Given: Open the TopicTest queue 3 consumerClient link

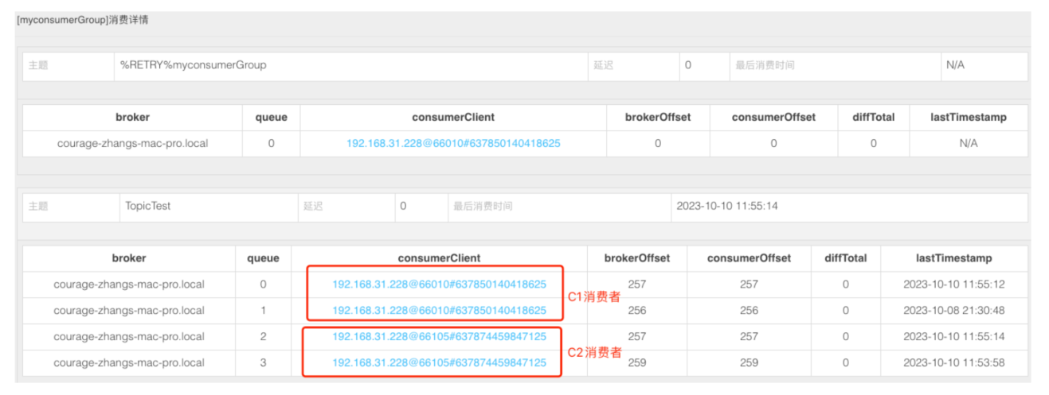Looking at the screenshot, I should coord(439,363).
